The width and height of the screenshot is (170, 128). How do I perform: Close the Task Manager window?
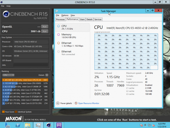pos(158,10)
